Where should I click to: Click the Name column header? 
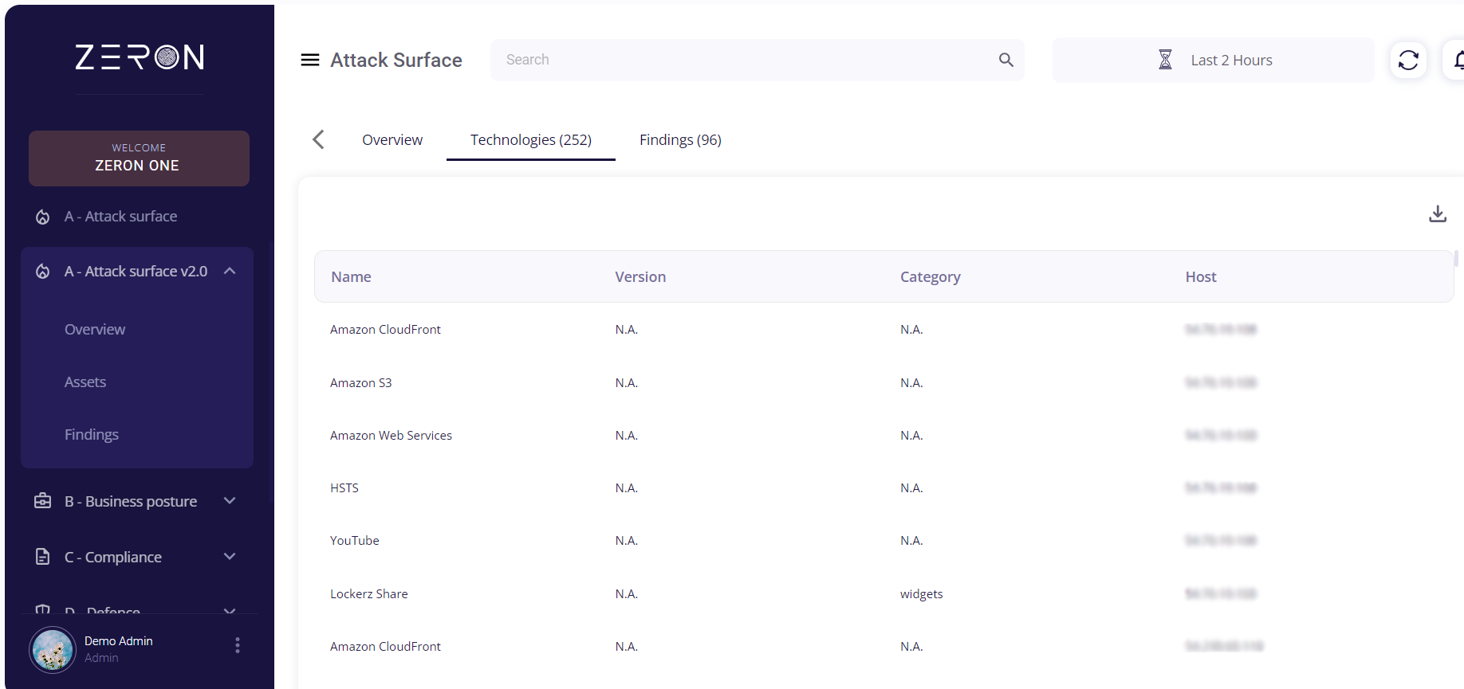(352, 276)
